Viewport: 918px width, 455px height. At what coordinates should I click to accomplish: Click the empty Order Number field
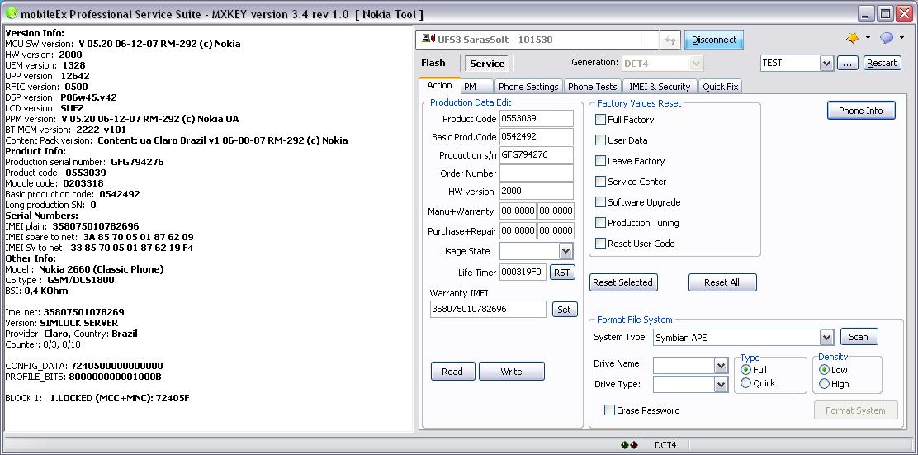(537, 173)
